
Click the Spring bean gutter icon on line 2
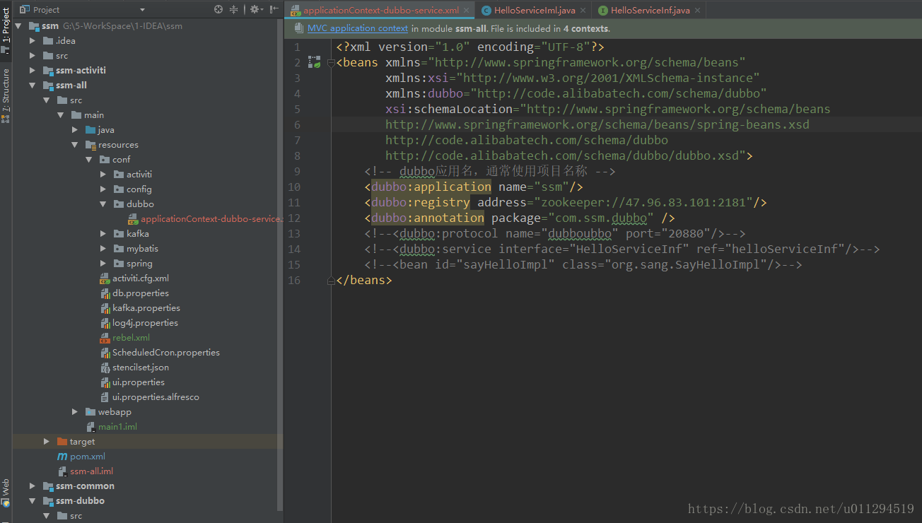315,63
